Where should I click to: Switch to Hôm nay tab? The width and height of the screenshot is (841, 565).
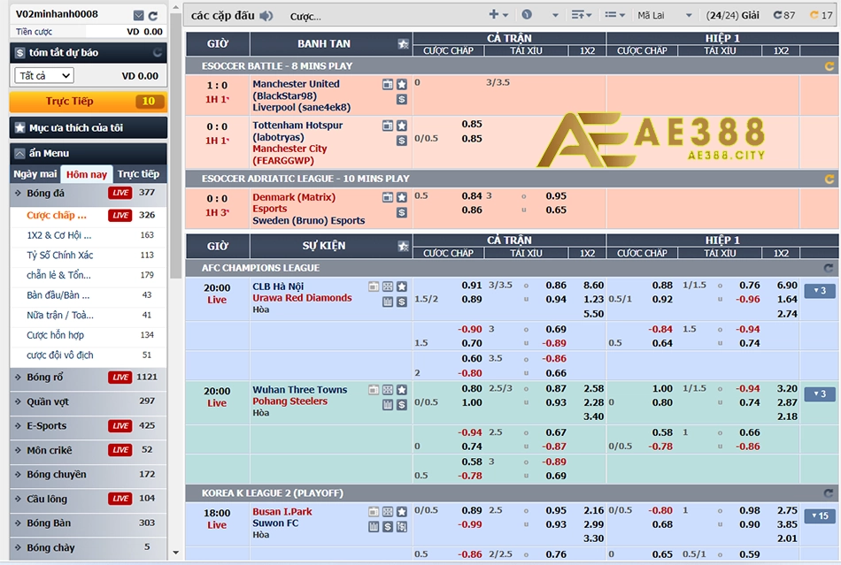tap(87, 174)
